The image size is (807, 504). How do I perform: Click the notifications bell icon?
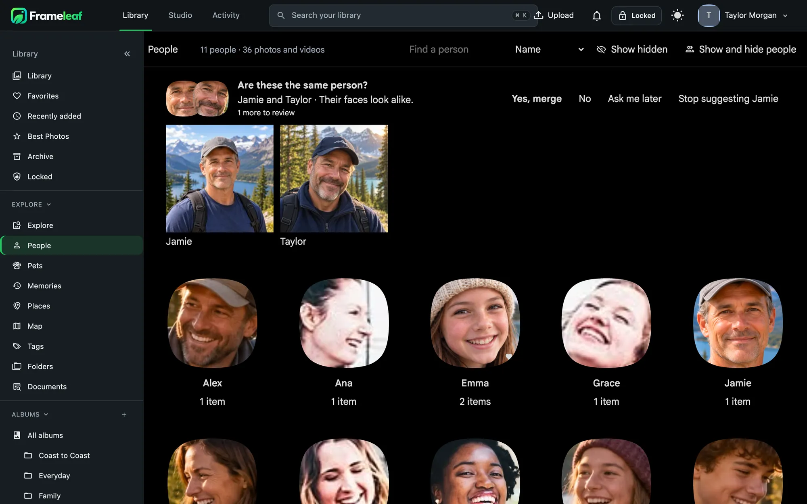point(597,16)
